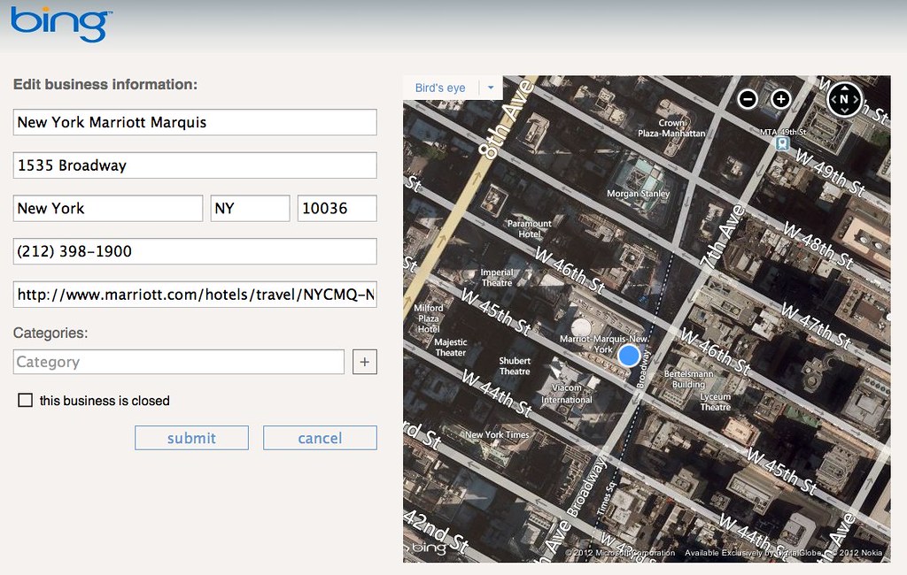
Task: Click the Bird's eye view label
Action: [440, 88]
